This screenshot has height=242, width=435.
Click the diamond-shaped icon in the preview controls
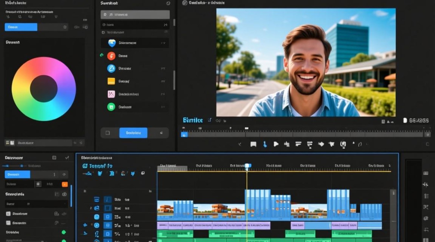click(x=321, y=144)
